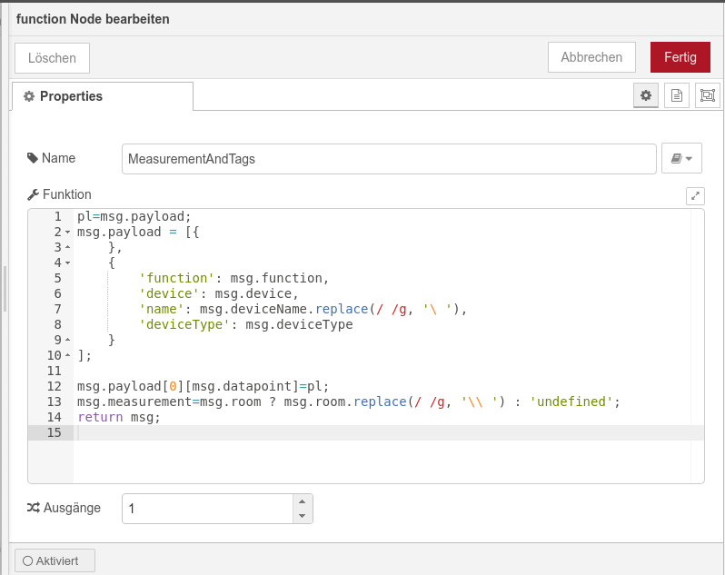Screen dimensions: 725x575
Task: Click the Ausgänge number field
Action: pos(207,509)
